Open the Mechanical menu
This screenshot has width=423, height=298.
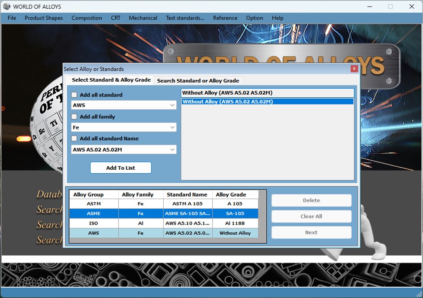143,18
